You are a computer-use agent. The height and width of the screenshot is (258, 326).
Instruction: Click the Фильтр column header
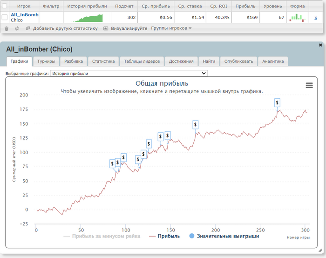(x=51, y=6)
